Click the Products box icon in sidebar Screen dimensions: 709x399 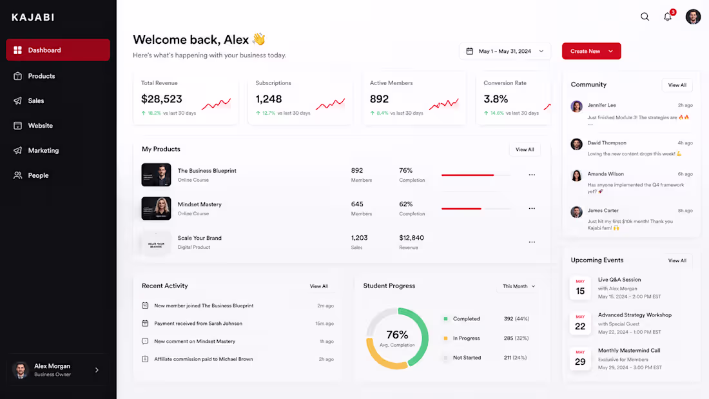[17, 76]
